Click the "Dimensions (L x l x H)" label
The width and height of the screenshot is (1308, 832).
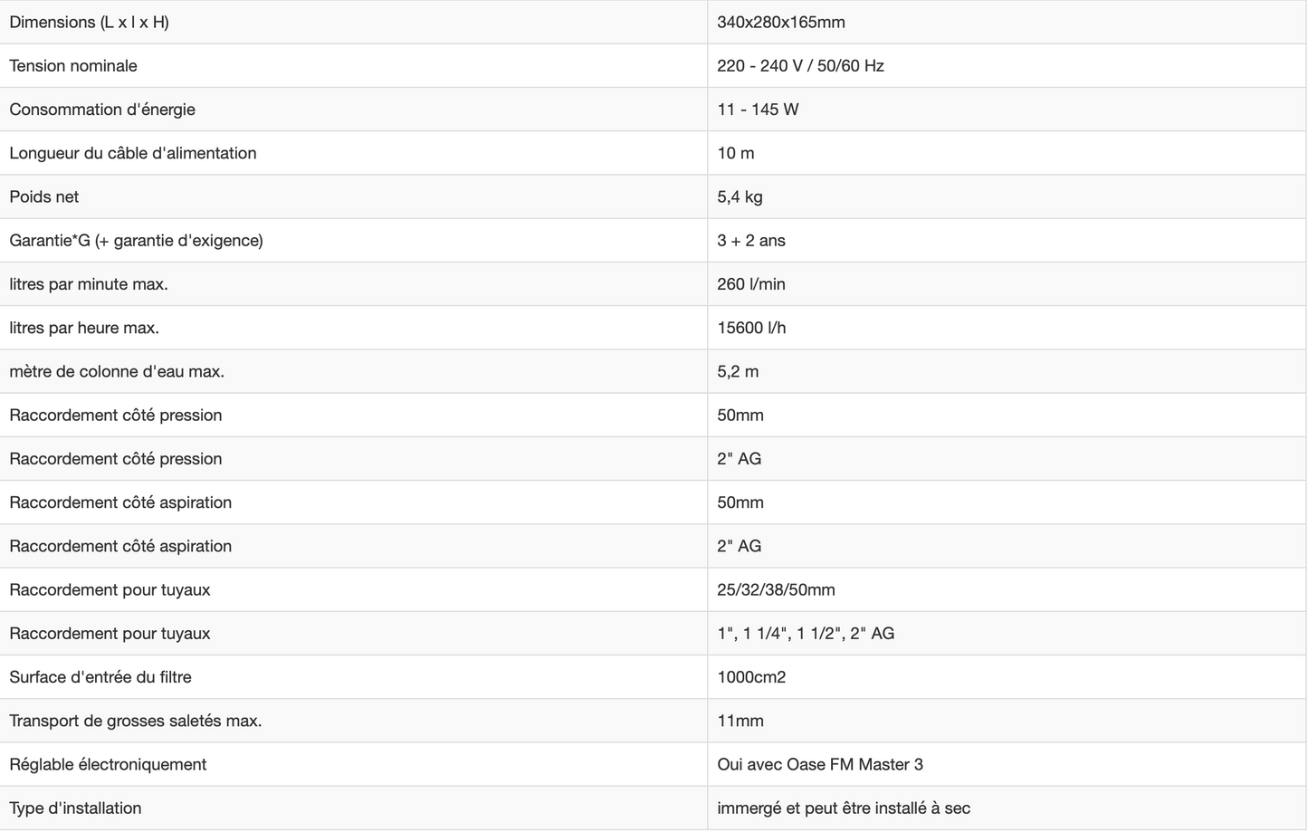pos(89,22)
